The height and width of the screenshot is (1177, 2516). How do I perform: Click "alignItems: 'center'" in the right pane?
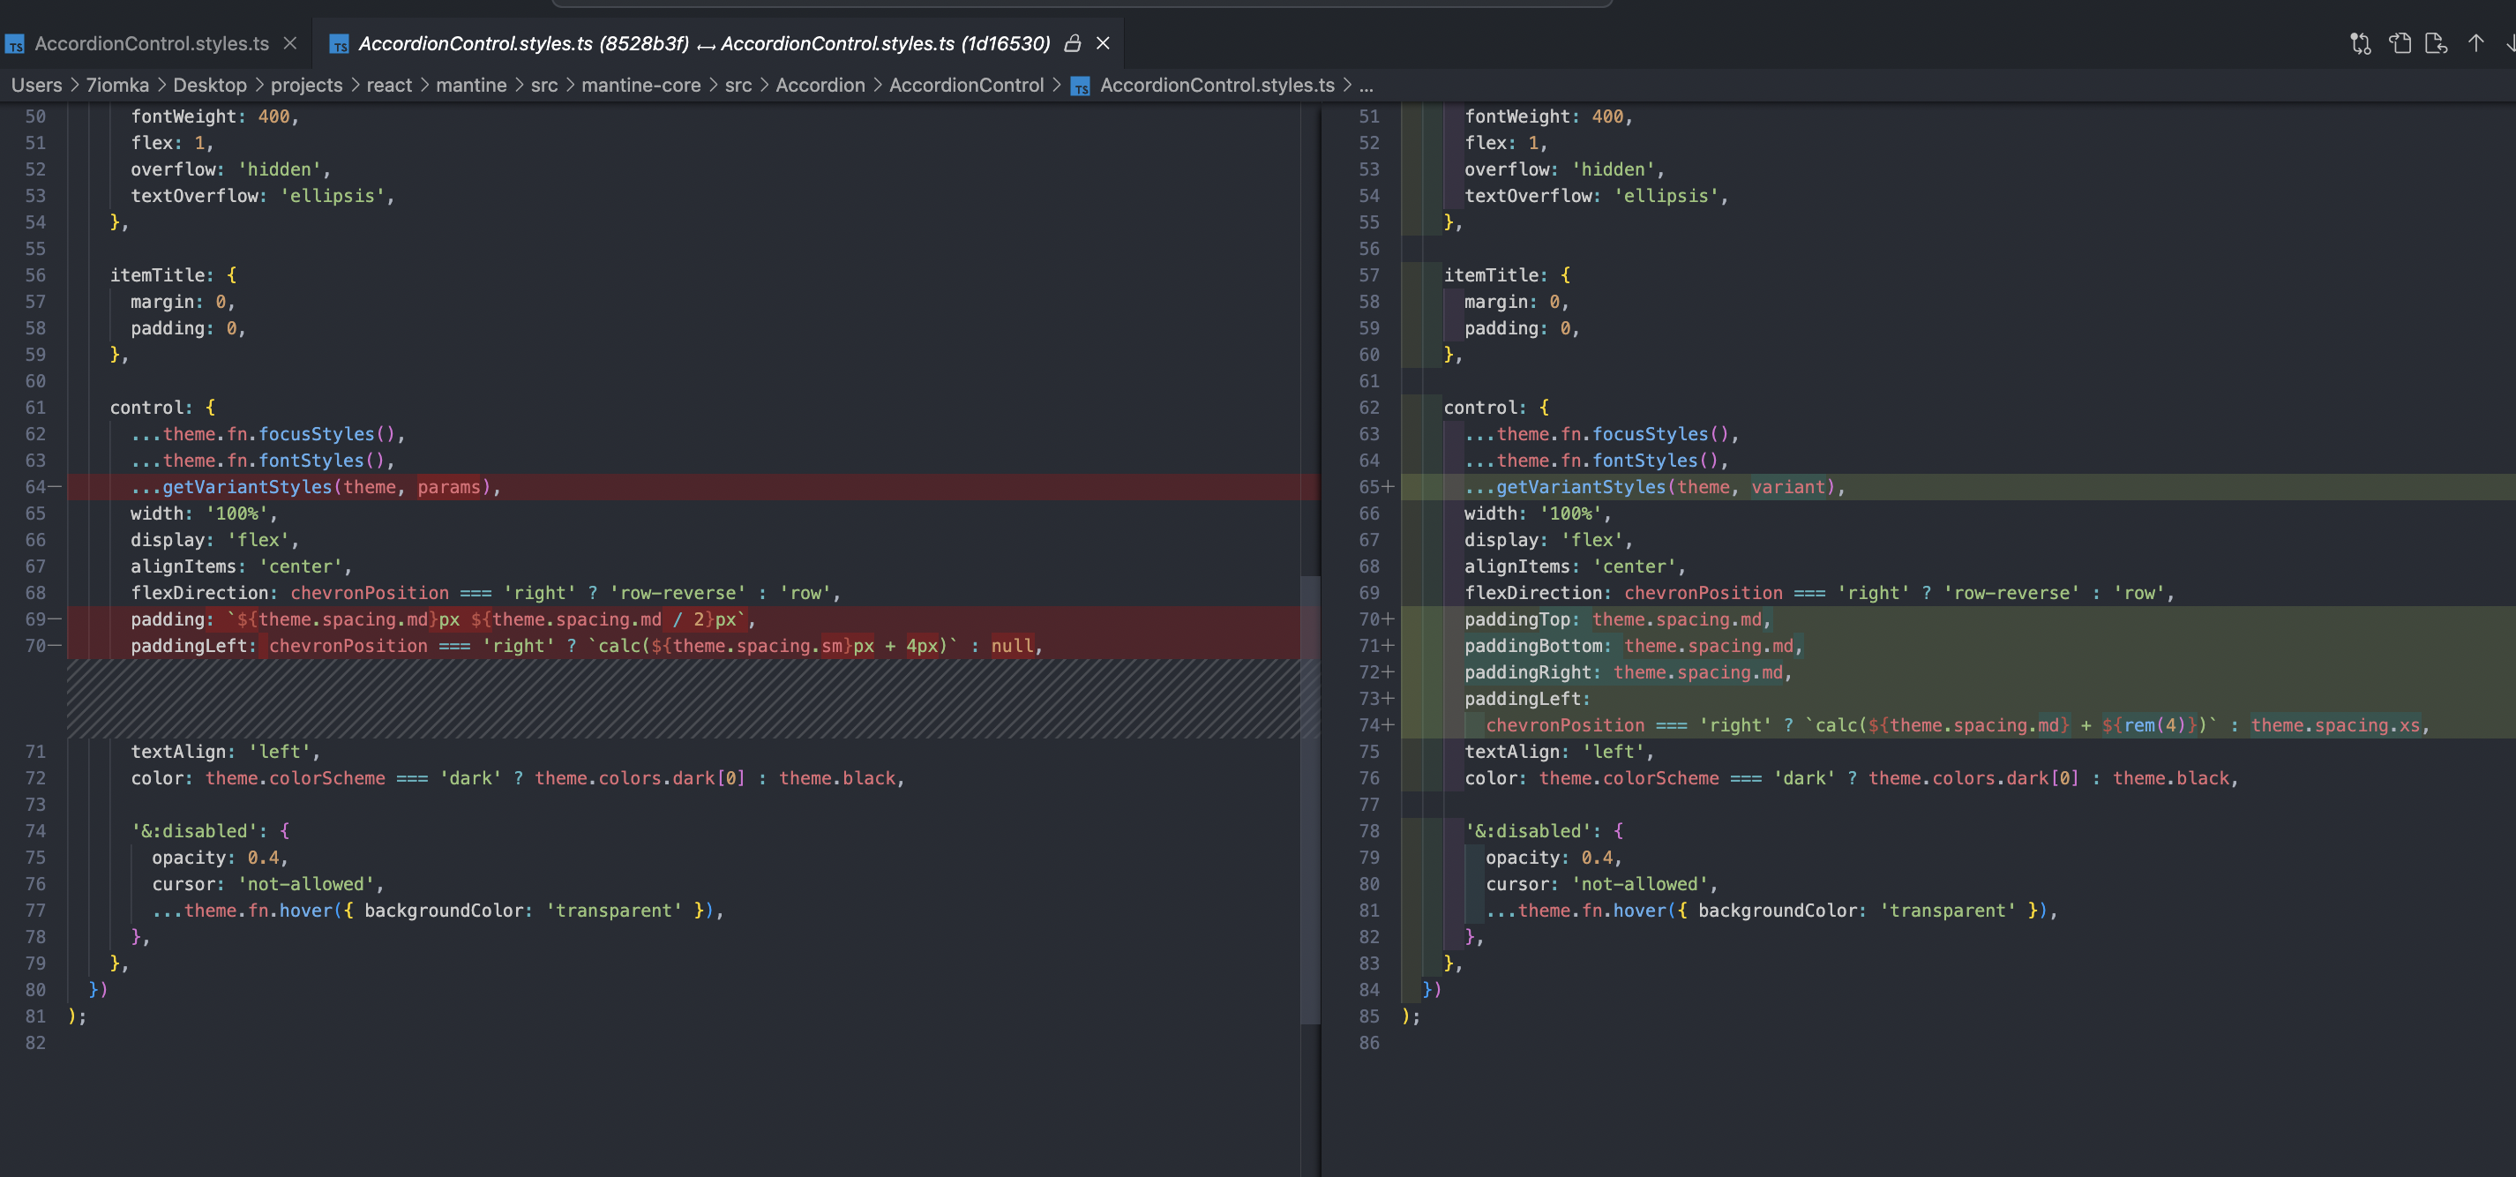(1569, 566)
